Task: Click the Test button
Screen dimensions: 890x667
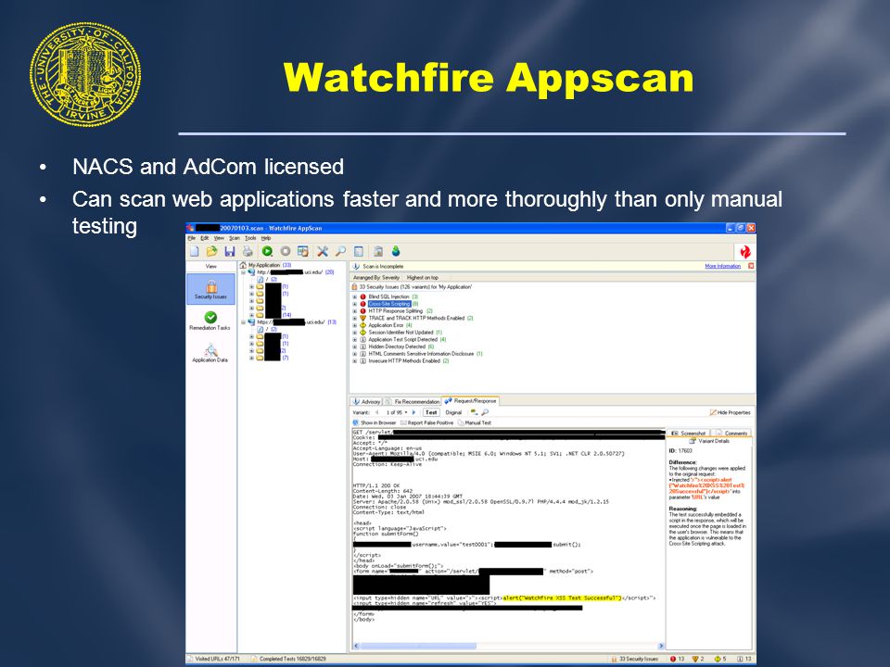Action: tap(431, 412)
